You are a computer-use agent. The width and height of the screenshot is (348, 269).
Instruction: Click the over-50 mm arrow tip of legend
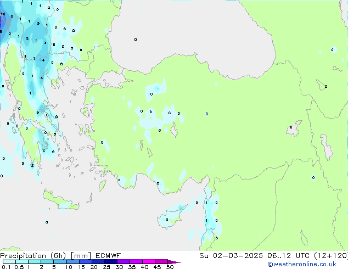(174, 262)
